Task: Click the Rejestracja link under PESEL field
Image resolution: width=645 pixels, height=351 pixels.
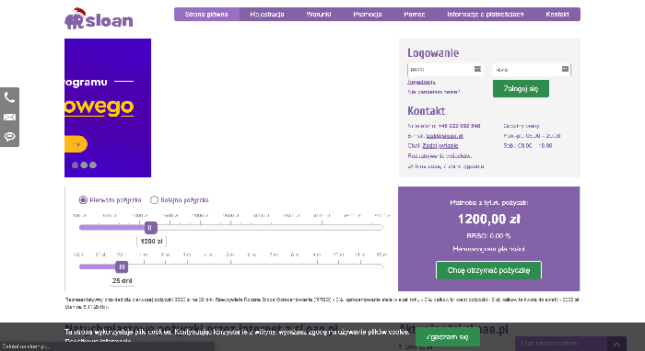Action: tap(421, 82)
